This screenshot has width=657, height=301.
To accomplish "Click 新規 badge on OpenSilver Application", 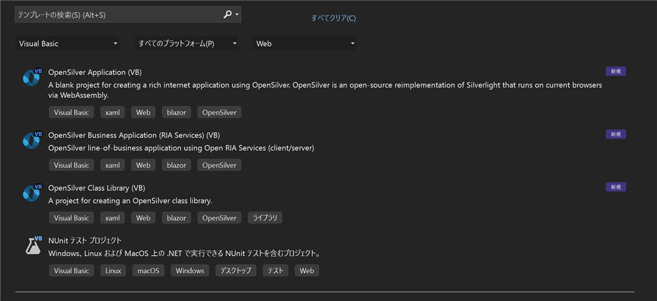I will (x=616, y=71).
